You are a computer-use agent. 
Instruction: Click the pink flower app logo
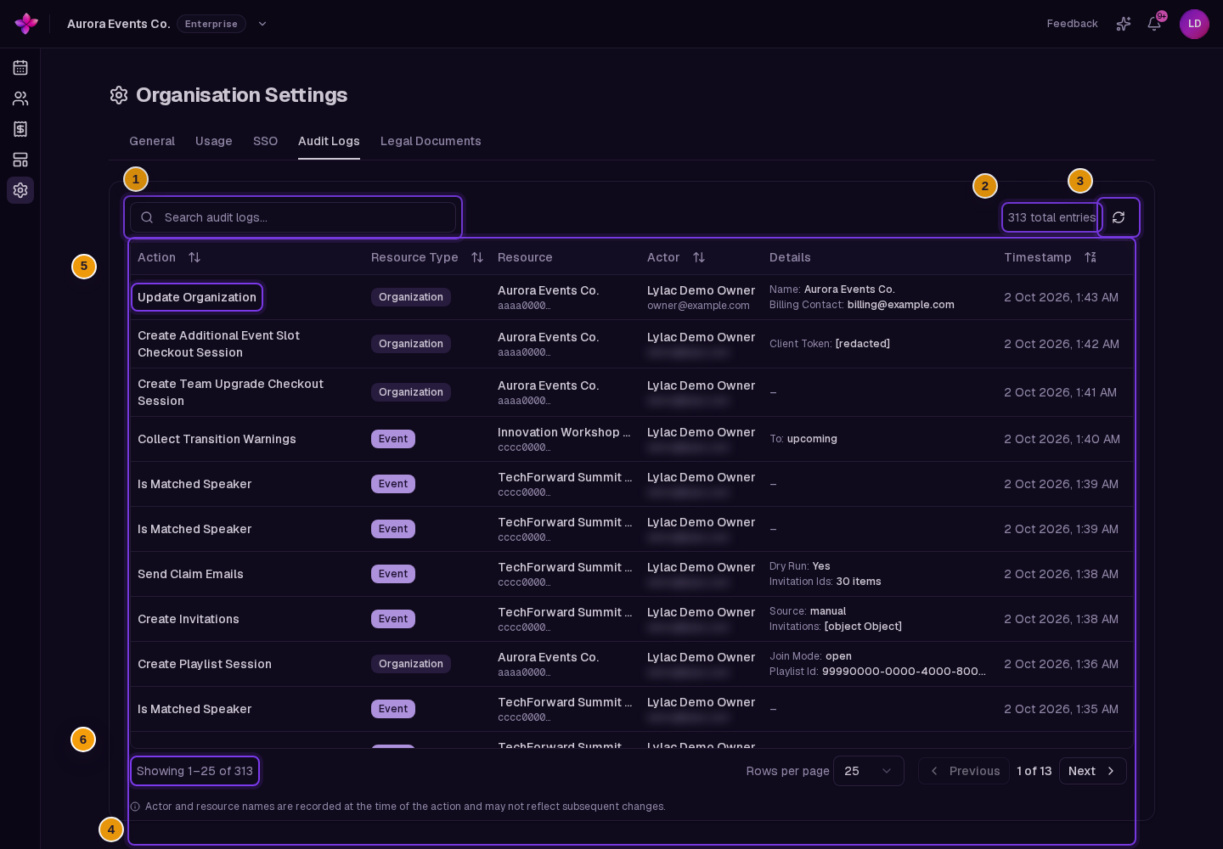26,24
